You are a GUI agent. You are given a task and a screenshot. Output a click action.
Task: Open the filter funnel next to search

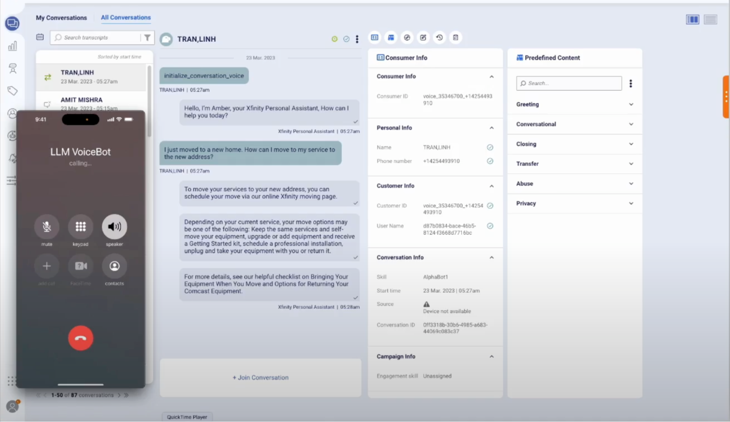tap(147, 37)
